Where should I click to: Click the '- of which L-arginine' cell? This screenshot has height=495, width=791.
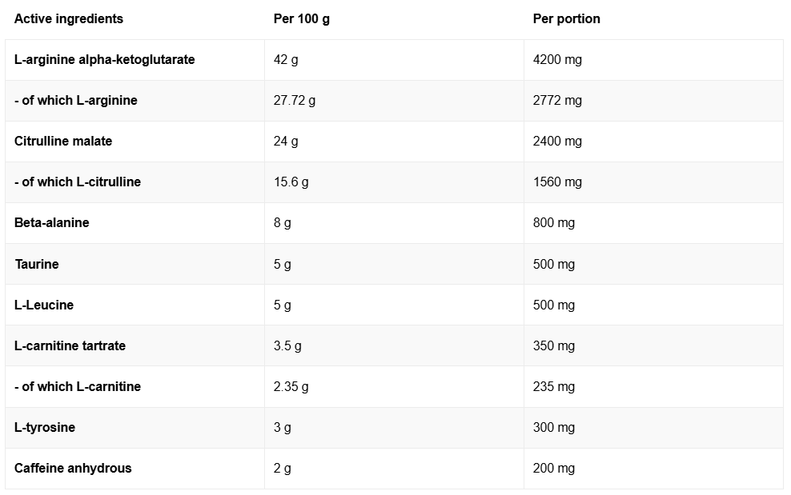(x=76, y=100)
